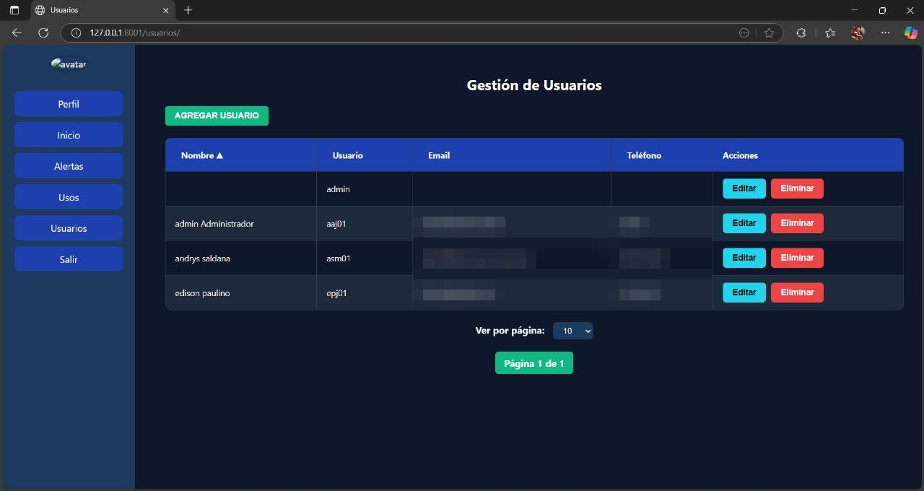Edit the admin user row

tap(744, 188)
